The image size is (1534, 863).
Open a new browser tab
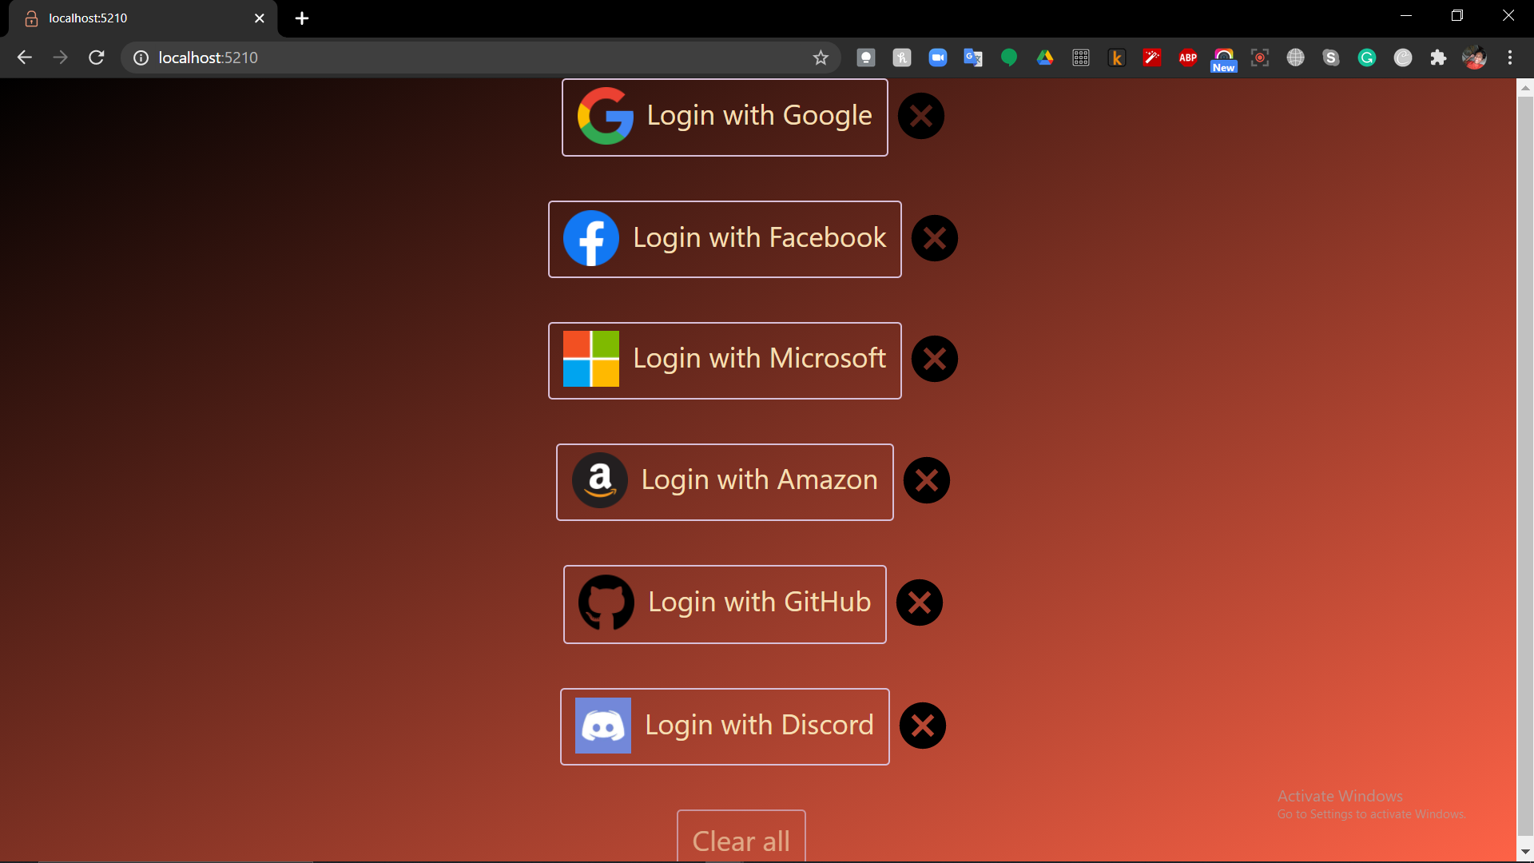302,18
